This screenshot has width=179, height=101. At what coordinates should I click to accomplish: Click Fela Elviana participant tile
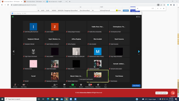pyautogui.click(x=119, y=76)
